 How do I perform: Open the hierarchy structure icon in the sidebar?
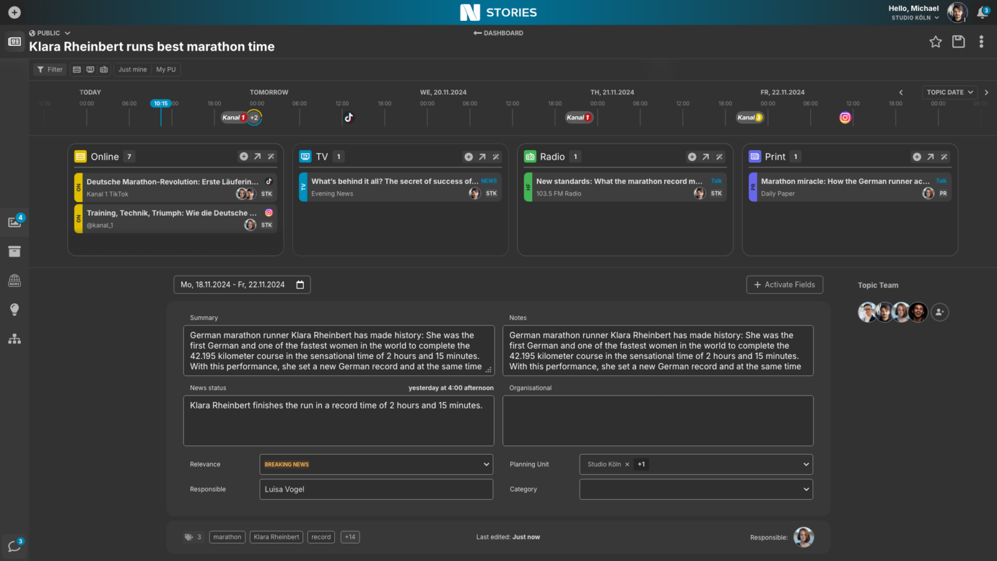tap(14, 339)
